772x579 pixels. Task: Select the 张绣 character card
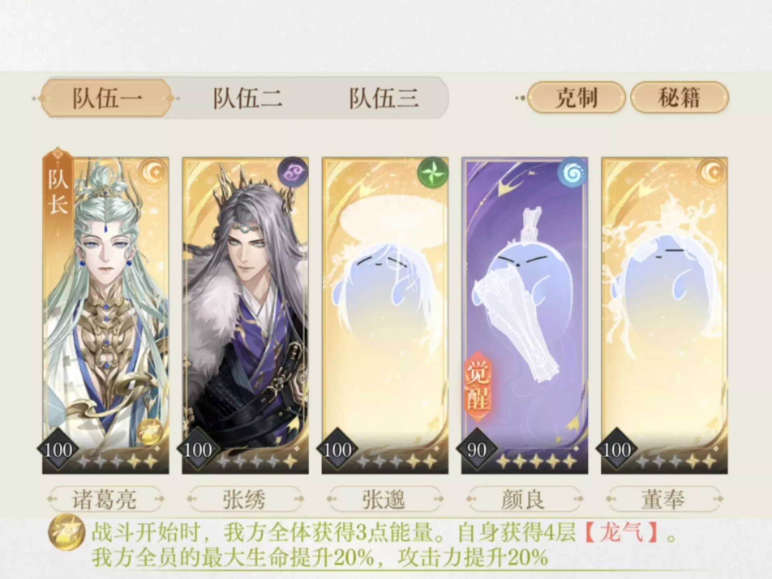click(245, 316)
